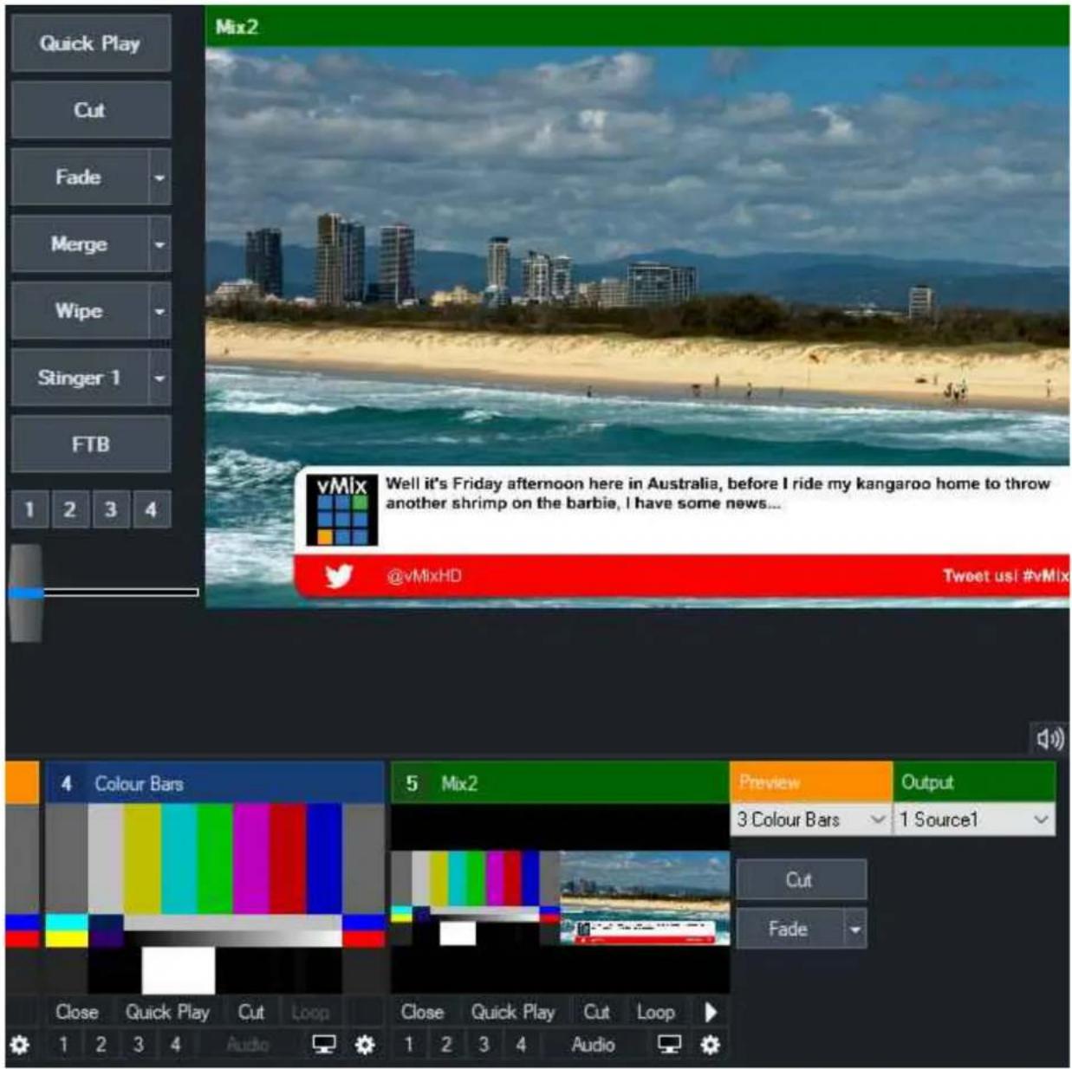This screenshot has width=1072, height=1069.
Task: Expand the Fade transition dropdown arrow in sidebar
Action: [159, 178]
